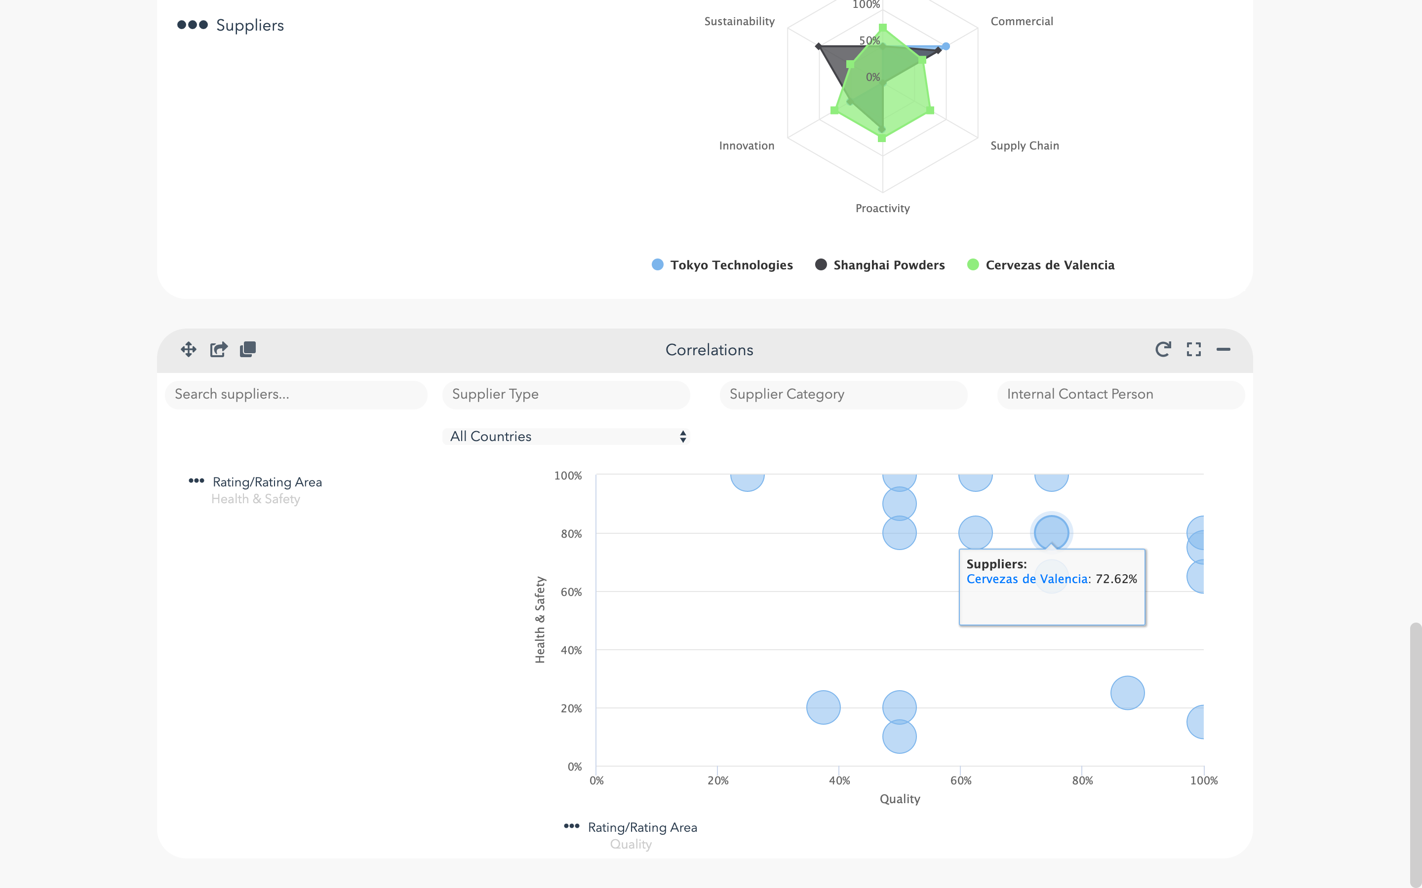Viewport: 1422px width, 888px height.
Task: Open Health & Safety rating area options dots
Action: point(196,481)
